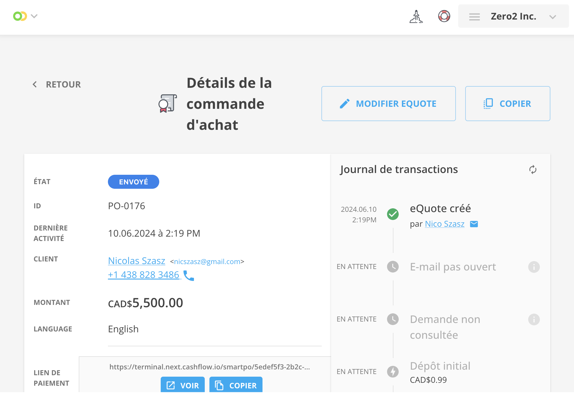Click VOIR to open payment link
Screen dimensions: 574x393
coord(183,385)
